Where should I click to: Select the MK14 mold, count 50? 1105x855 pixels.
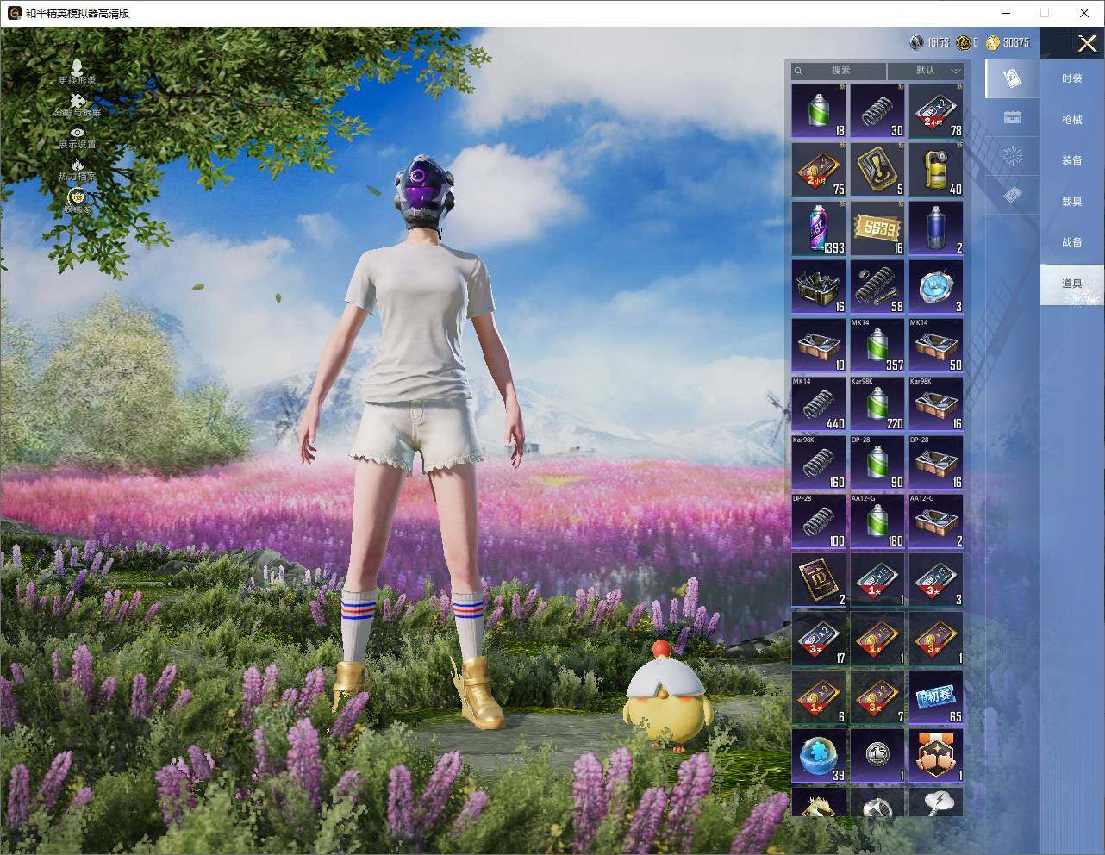[x=936, y=346]
